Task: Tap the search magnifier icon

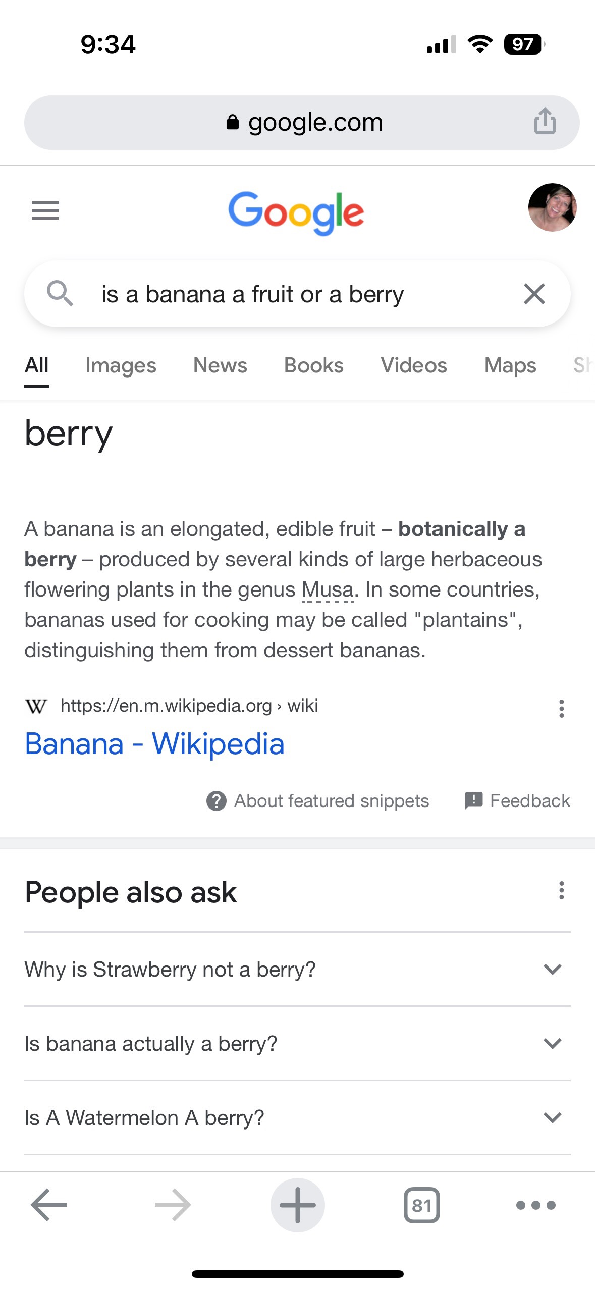Action: pyautogui.click(x=60, y=293)
